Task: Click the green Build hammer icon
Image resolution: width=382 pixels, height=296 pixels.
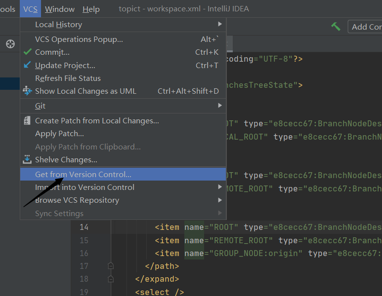Action: tap(336, 27)
